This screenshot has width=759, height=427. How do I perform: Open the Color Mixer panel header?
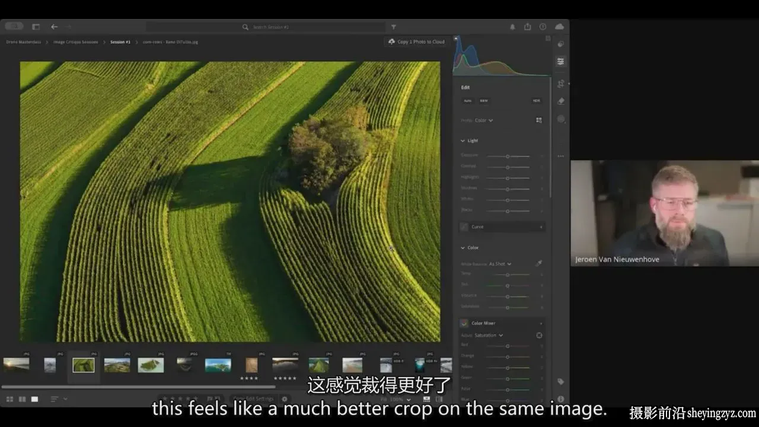pyautogui.click(x=502, y=323)
